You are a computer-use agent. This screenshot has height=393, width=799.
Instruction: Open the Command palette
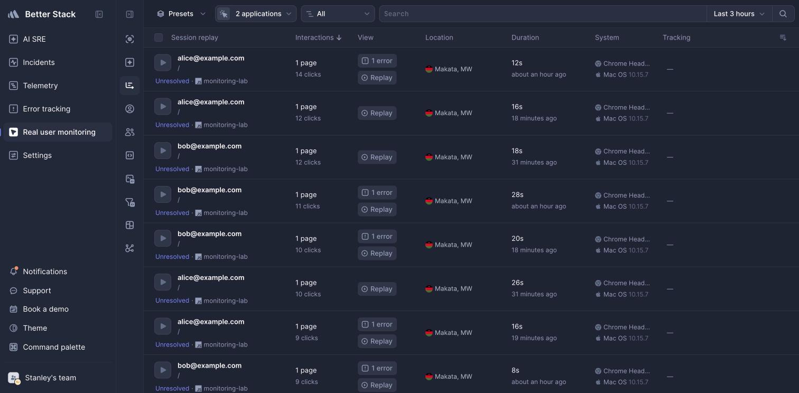pos(58,347)
